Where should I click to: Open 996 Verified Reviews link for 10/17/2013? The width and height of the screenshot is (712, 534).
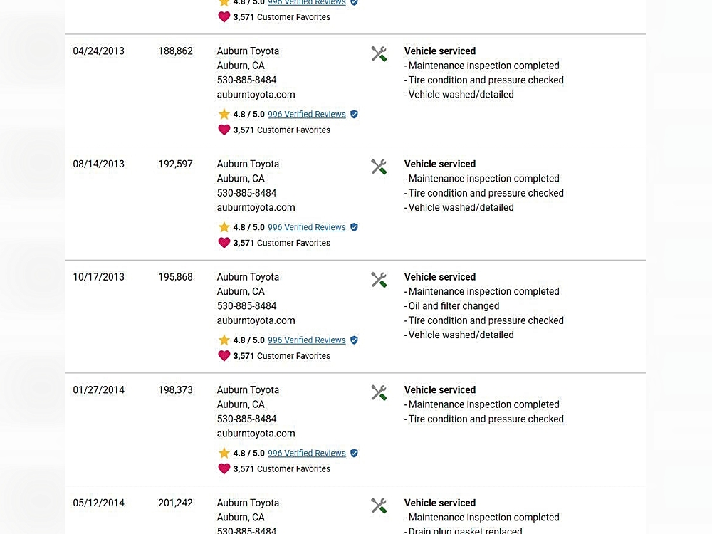point(306,340)
